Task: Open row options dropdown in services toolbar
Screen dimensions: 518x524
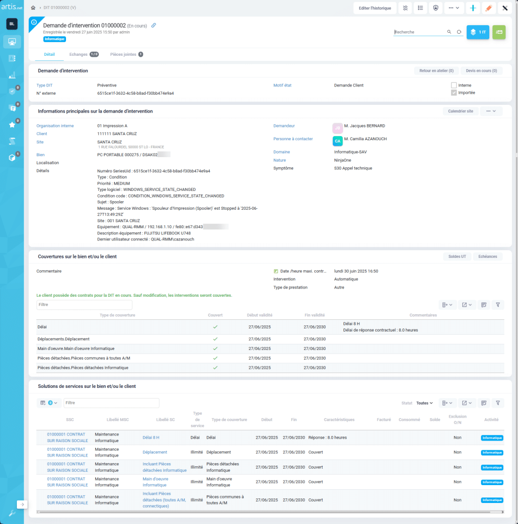Action: tap(447, 403)
